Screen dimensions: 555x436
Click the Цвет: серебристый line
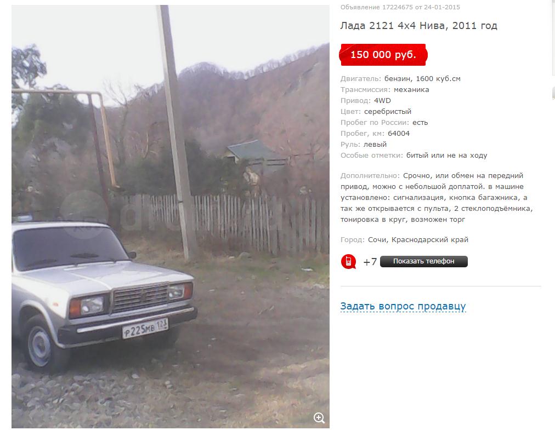coord(376,112)
